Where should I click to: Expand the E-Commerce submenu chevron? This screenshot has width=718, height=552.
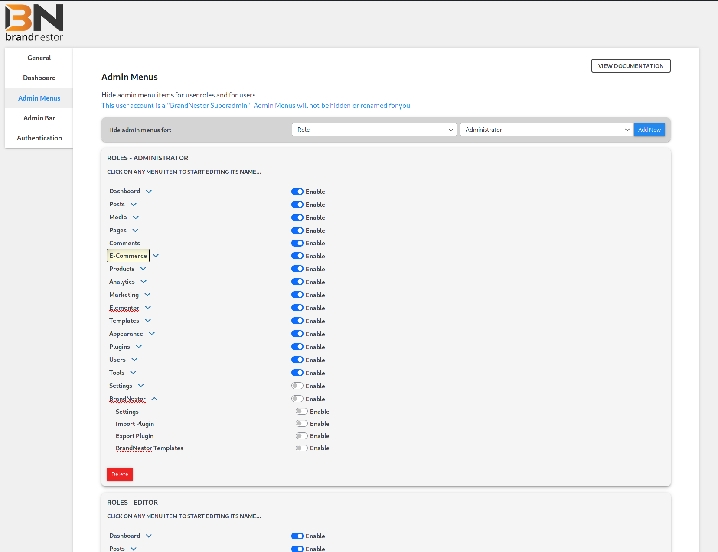pyautogui.click(x=156, y=256)
